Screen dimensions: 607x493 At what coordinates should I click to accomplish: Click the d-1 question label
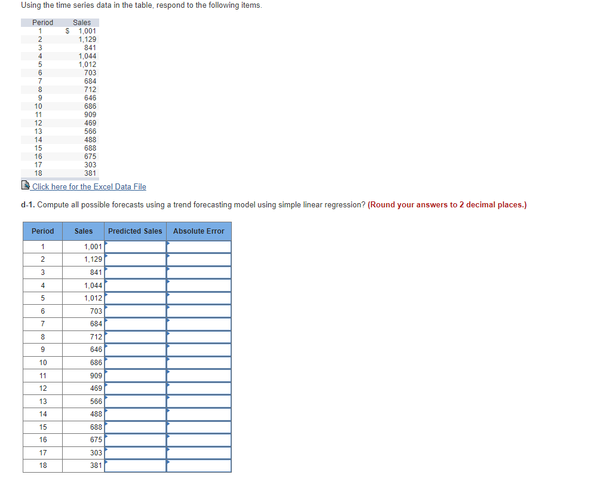[28, 205]
